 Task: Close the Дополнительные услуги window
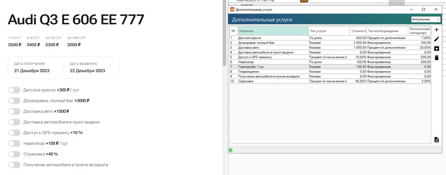(x=436, y=9)
